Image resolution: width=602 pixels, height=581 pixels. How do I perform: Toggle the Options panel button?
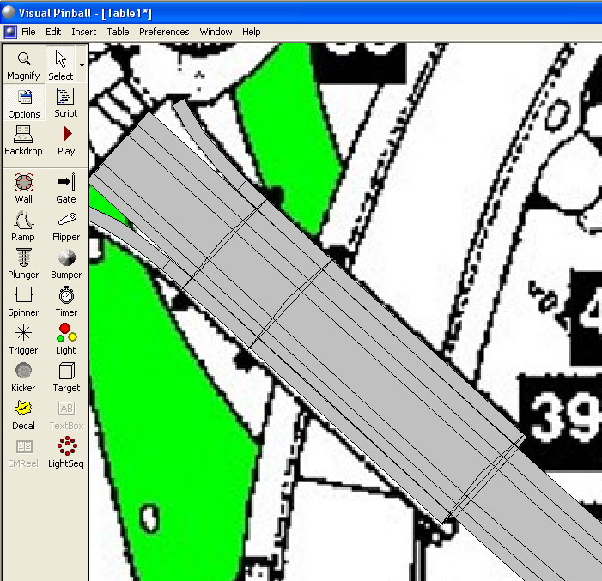click(24, 102)
